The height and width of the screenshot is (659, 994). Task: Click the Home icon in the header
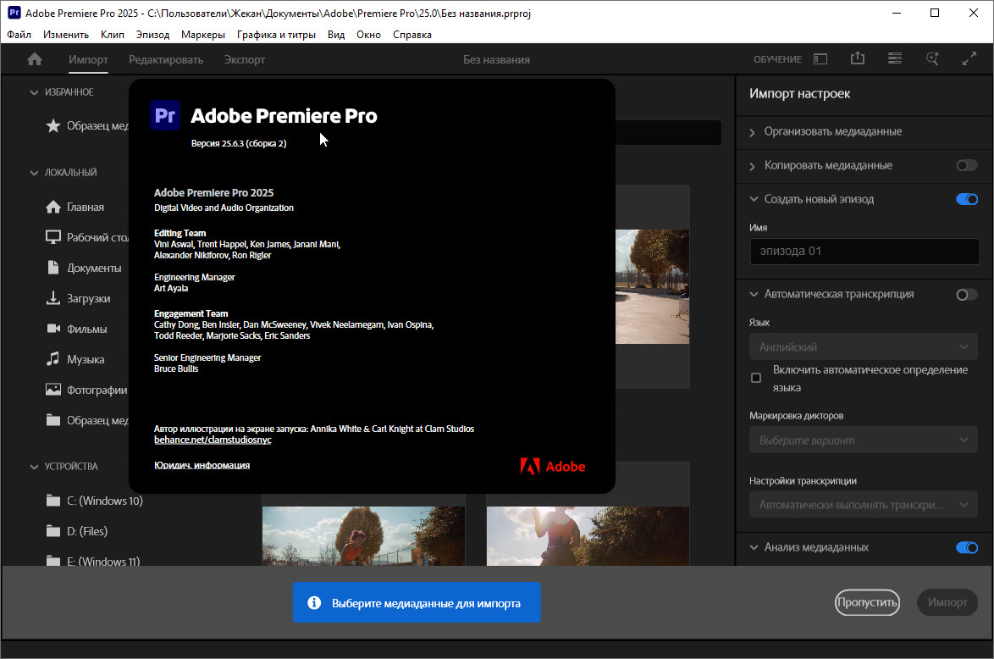pyautogui.click(x=35, y=59)
